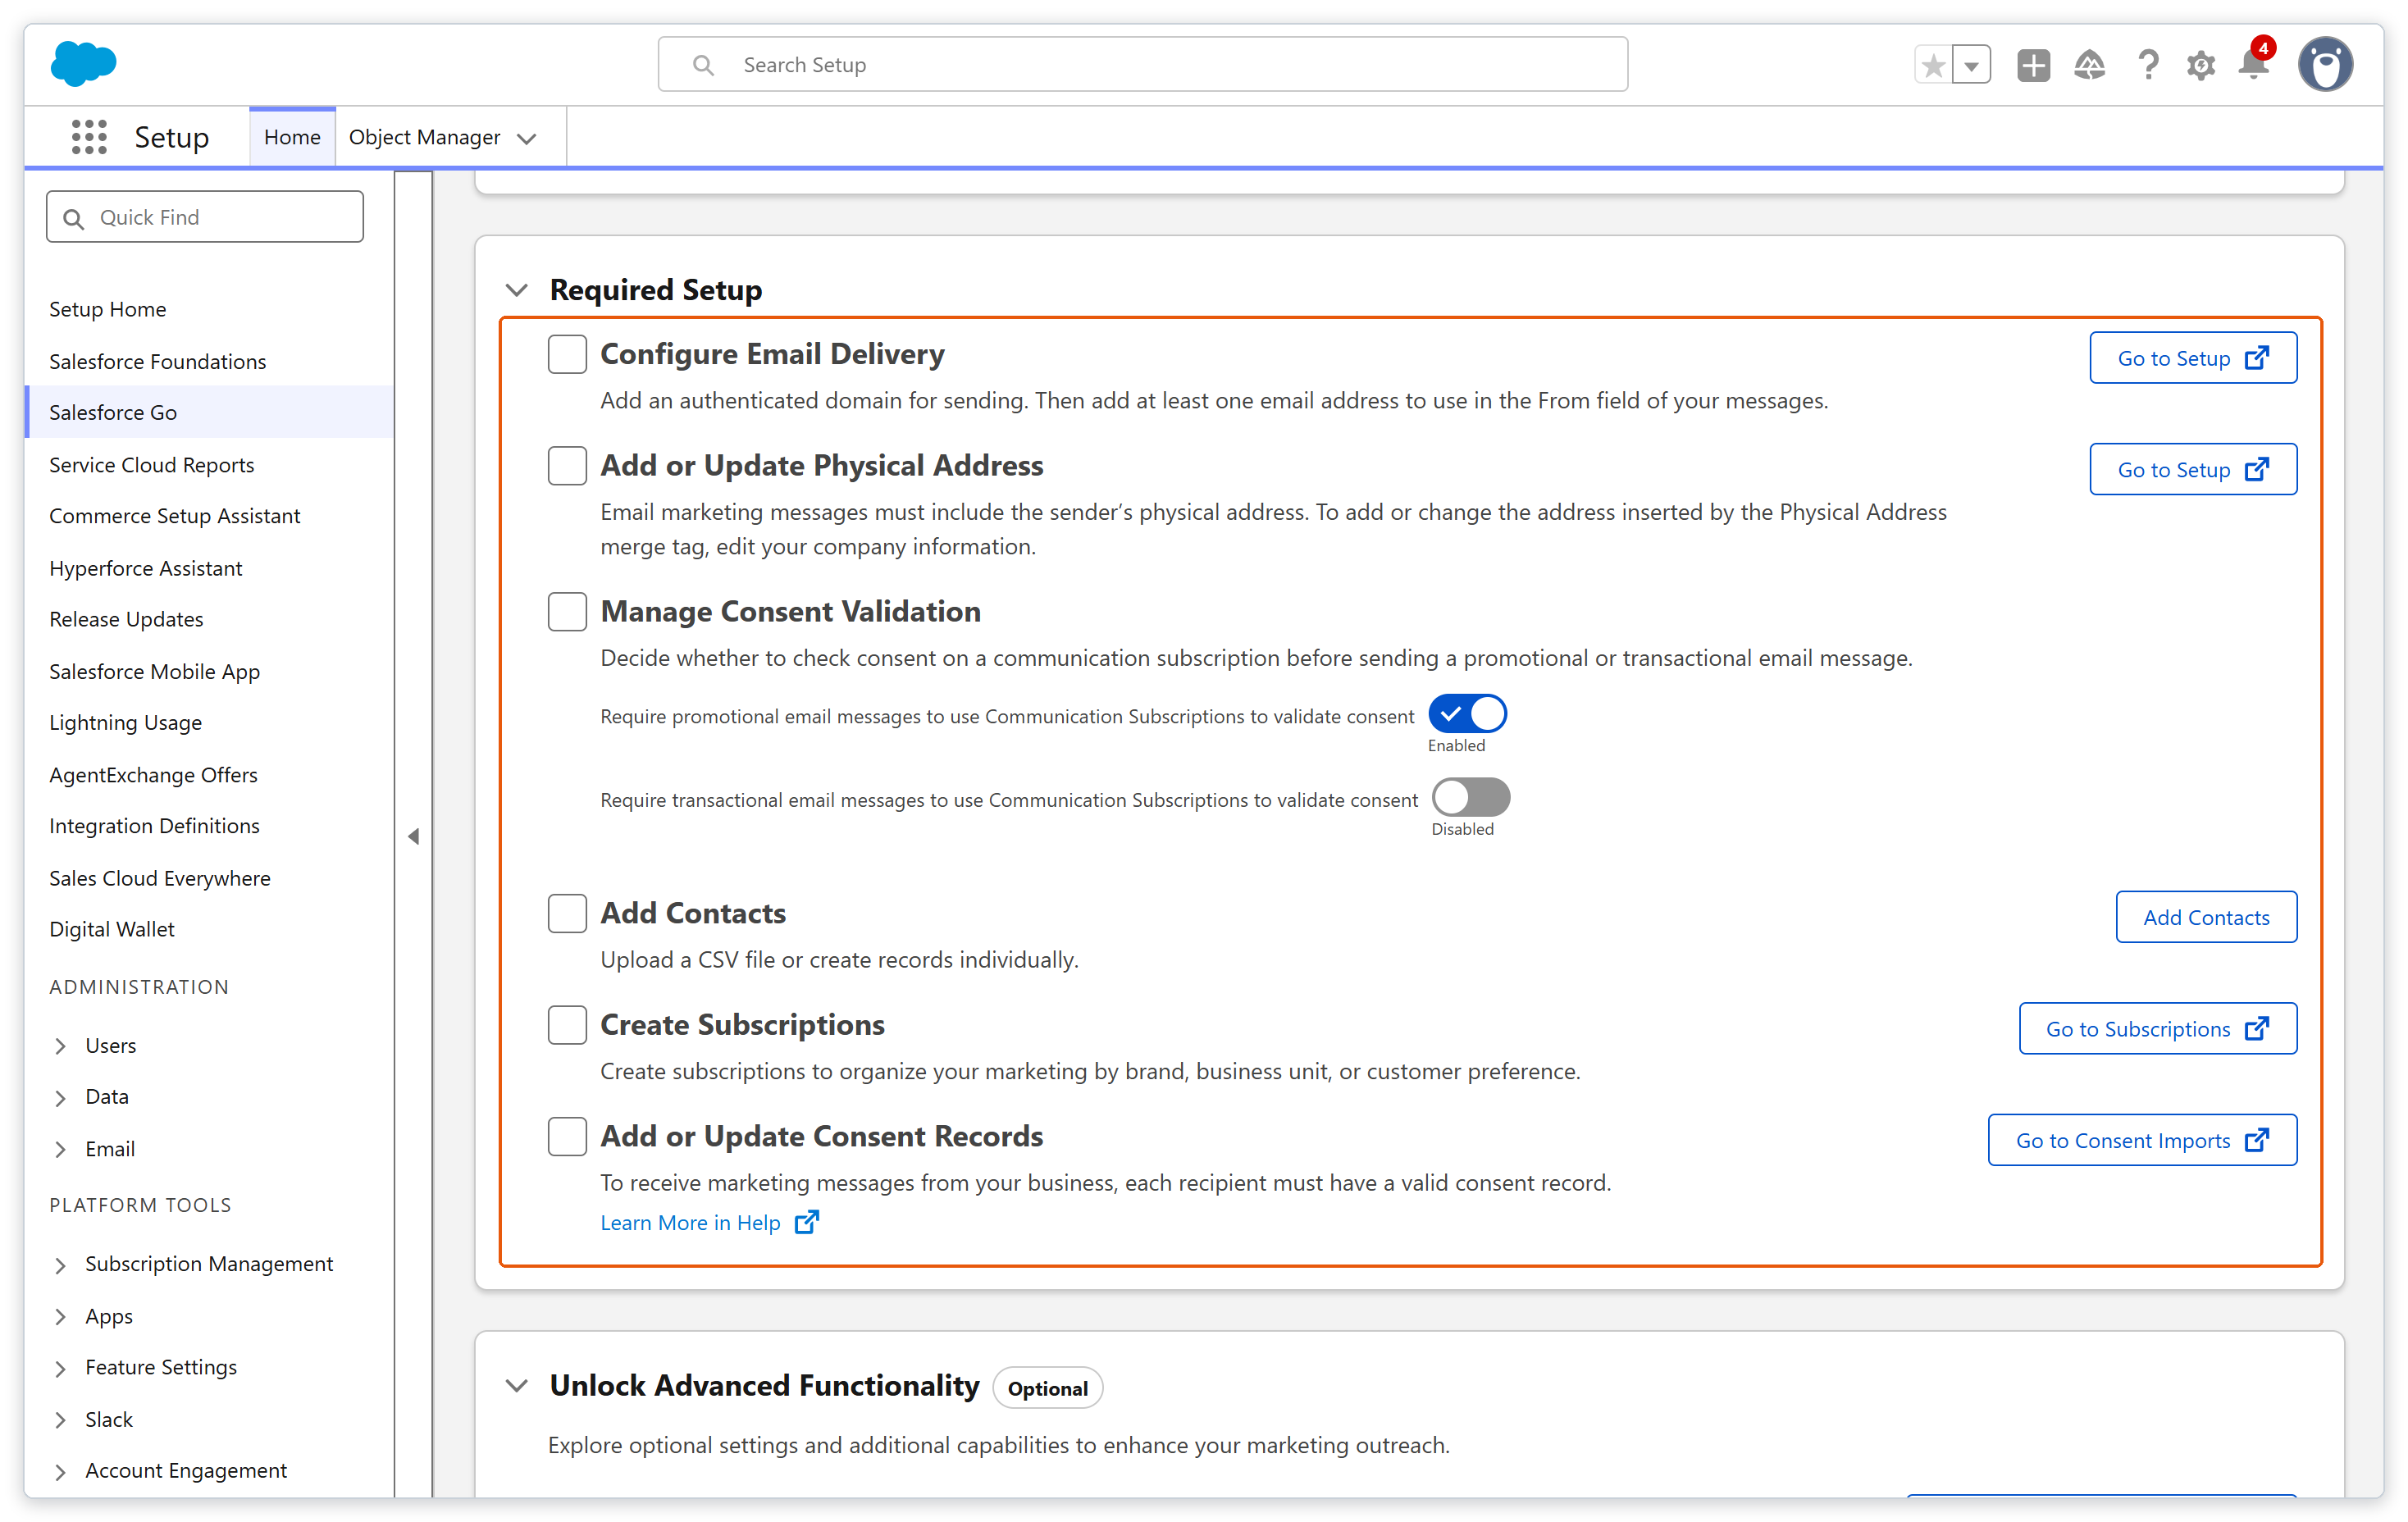This screenshot has width=2408, height=1522.
Task: Expand Feature Settings in sidebar
Action: pyautogui.click(x=60, y=1368)
